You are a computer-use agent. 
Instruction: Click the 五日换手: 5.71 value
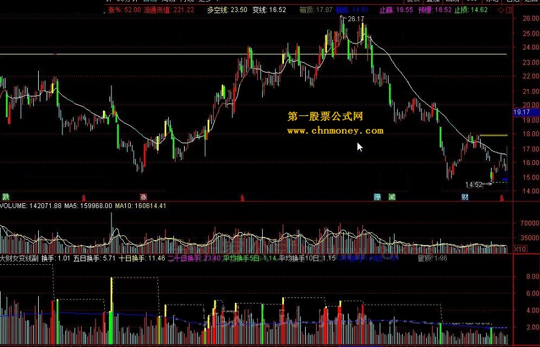94,258
